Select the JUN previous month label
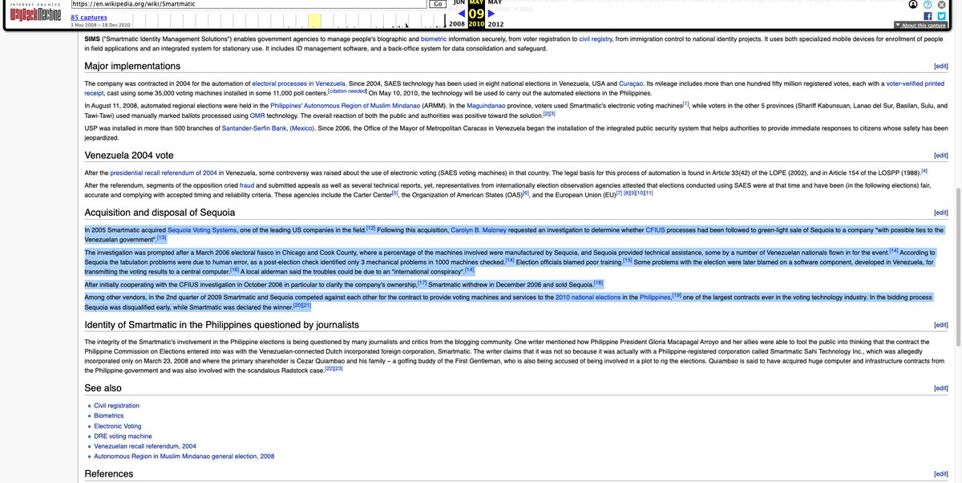Image resolution: width=962 pixels, height=483 pixels. (459, 2)
